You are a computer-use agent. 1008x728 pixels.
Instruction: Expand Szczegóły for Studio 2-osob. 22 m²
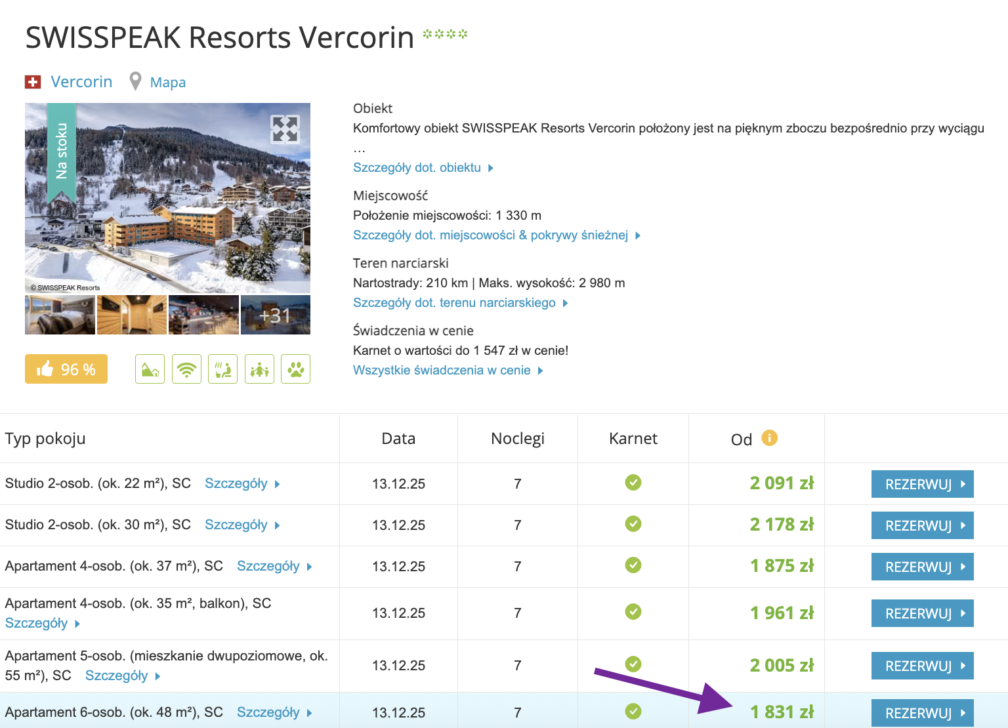[x=242, y=484]
